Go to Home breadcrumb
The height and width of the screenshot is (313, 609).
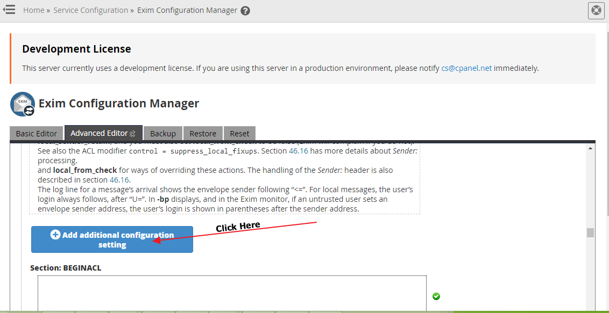tap(34, 10)
